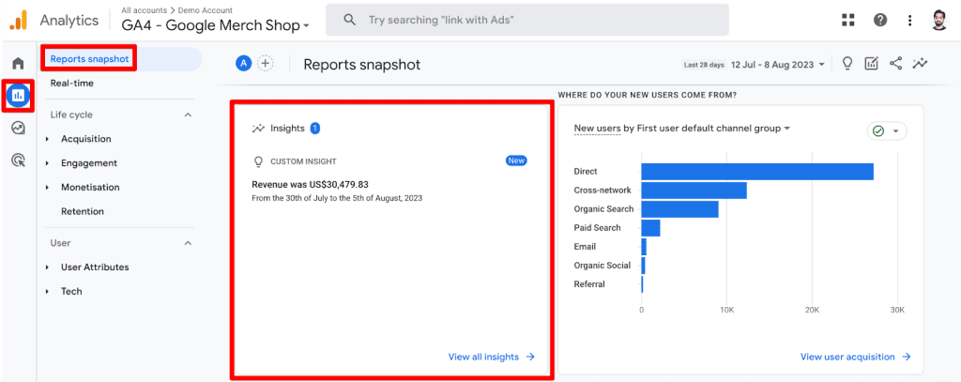Expand the User Attributes menu item
The height and width of the screenshot is (382, 961).
coord(47,267)
